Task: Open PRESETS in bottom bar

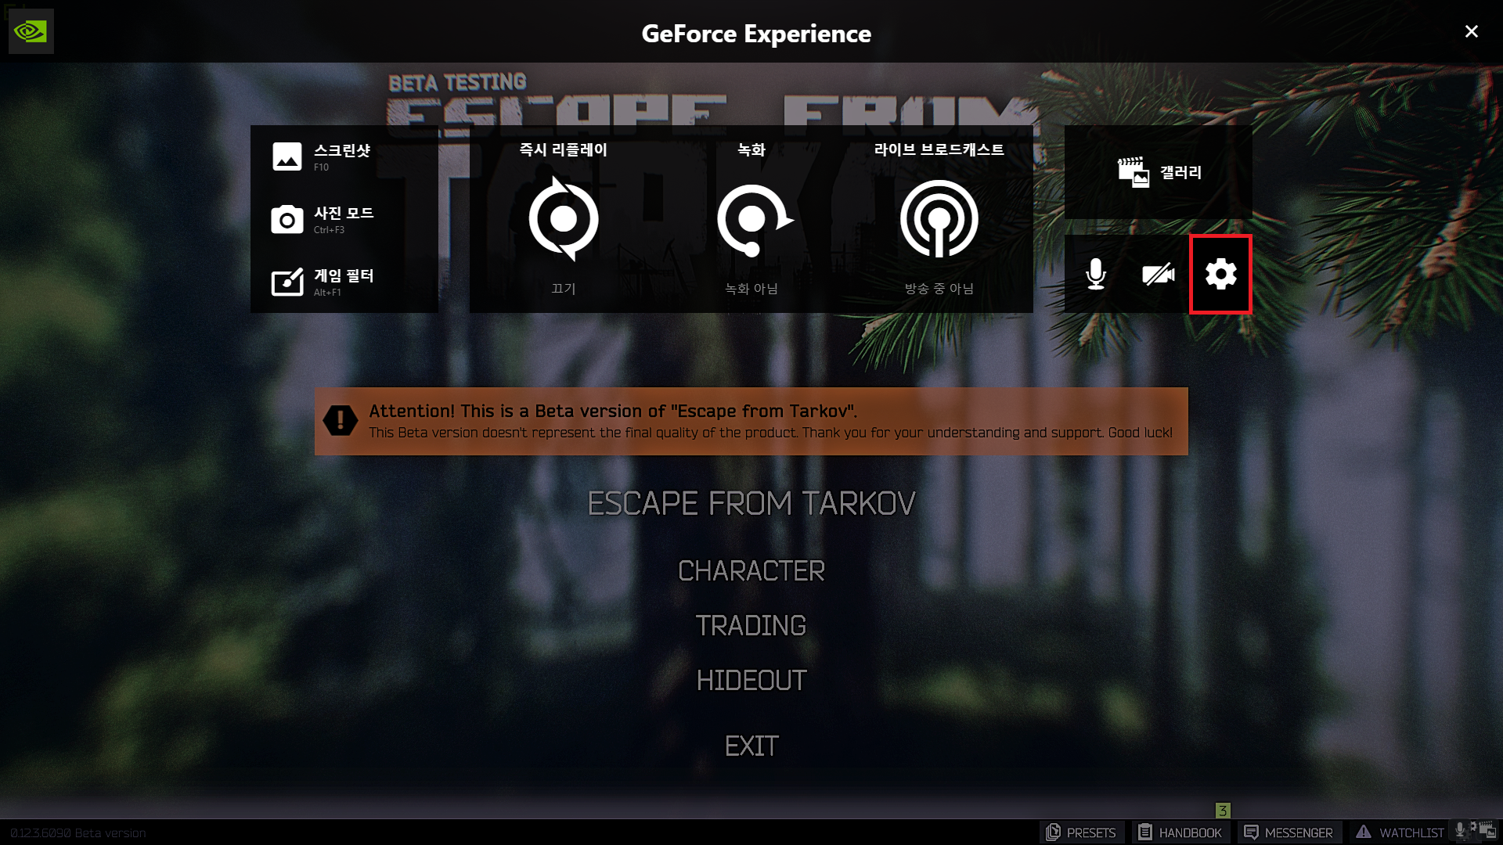Action: [1081, 832]
